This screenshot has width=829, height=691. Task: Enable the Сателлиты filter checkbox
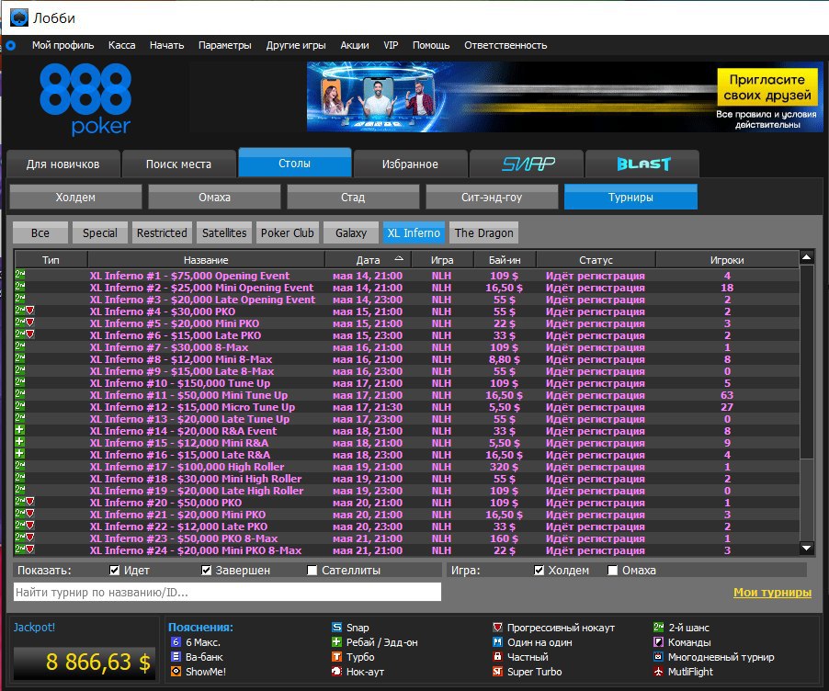tap(312, 570)
